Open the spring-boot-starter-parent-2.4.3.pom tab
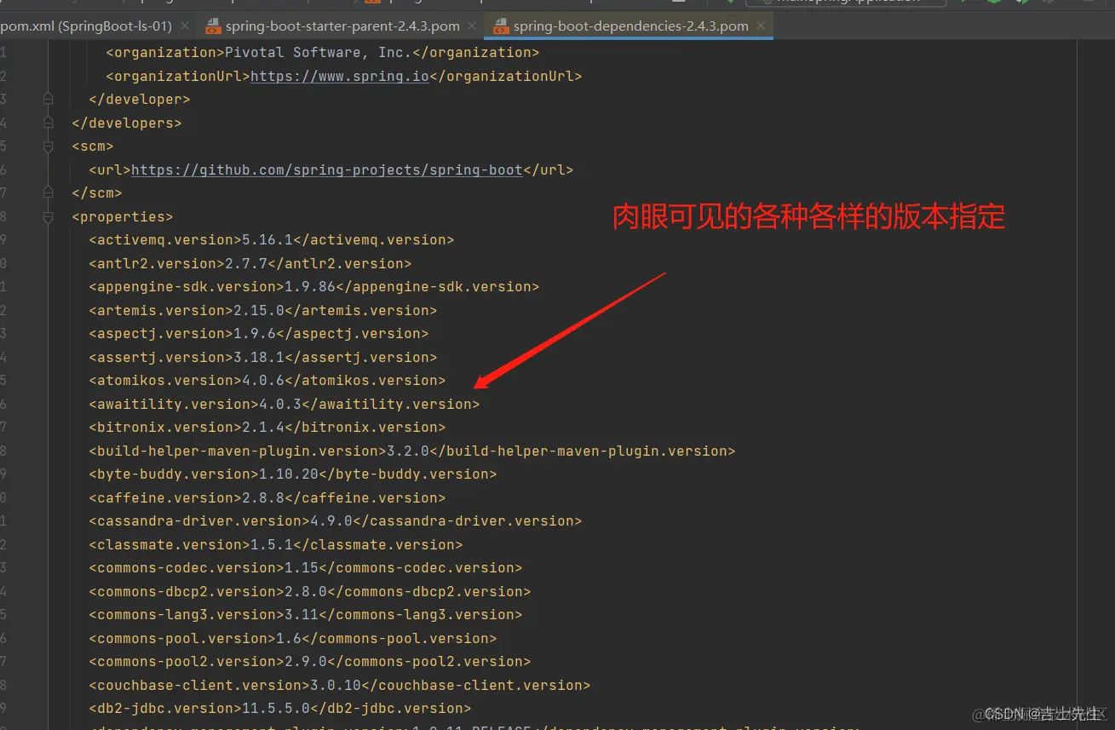Viewport: 1115px width, 730px height. click(x=342, y=26)
